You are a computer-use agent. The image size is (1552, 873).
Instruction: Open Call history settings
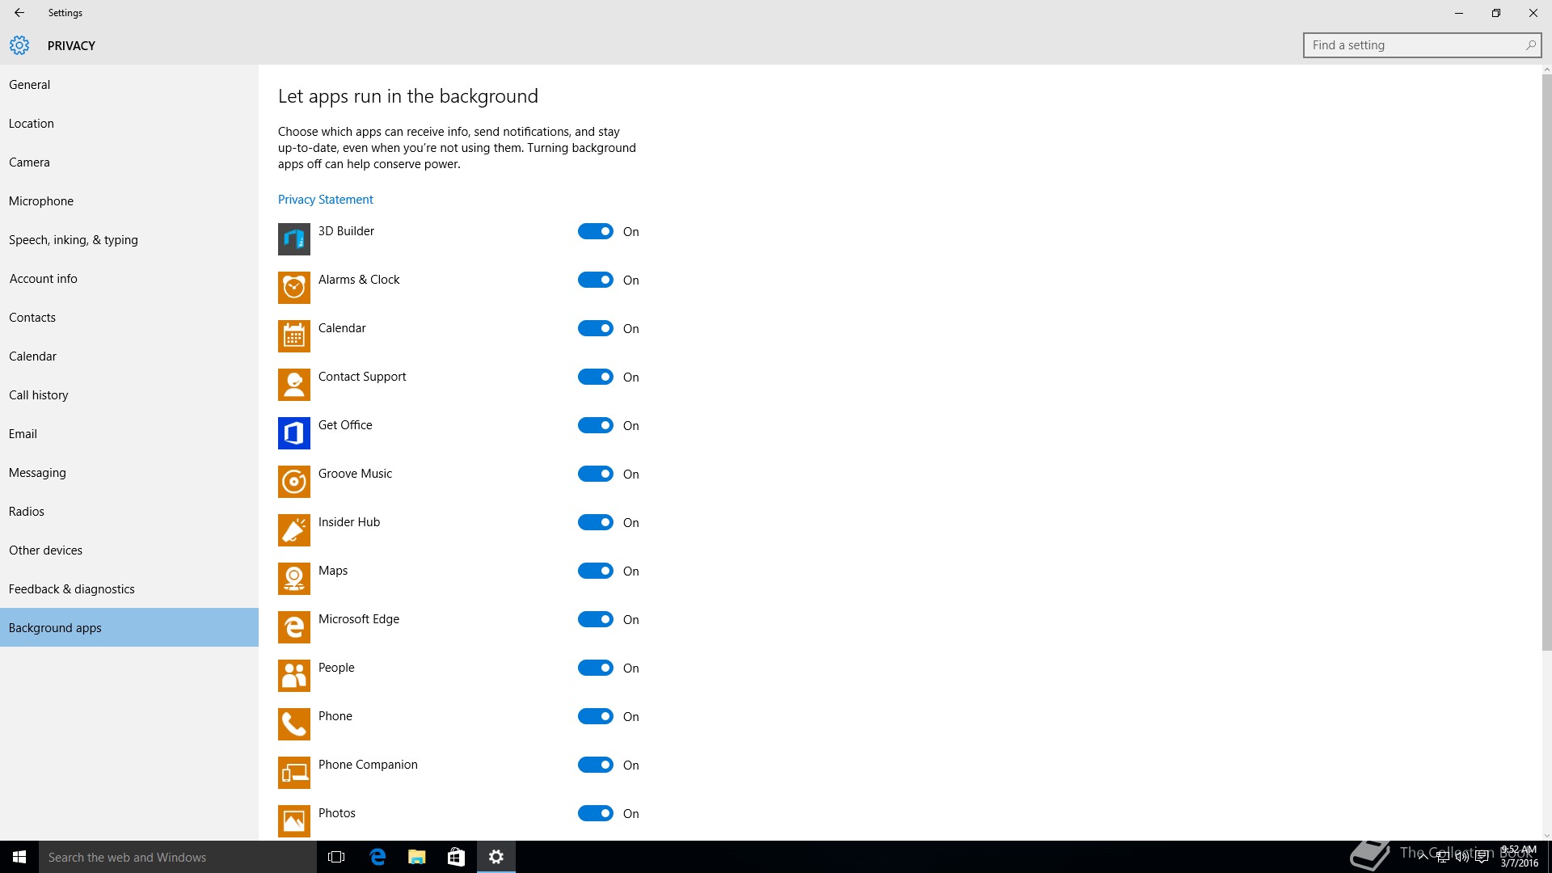pos(129,394)
